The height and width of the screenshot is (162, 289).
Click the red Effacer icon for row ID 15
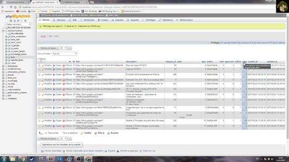click(x=64, y=75)
